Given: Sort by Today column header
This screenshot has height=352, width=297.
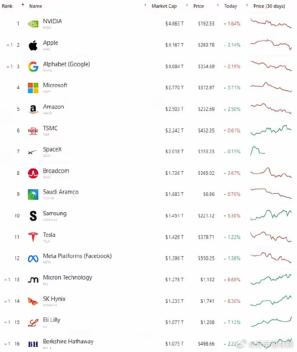Looking at the screenshot, I should tap(230, 6).
